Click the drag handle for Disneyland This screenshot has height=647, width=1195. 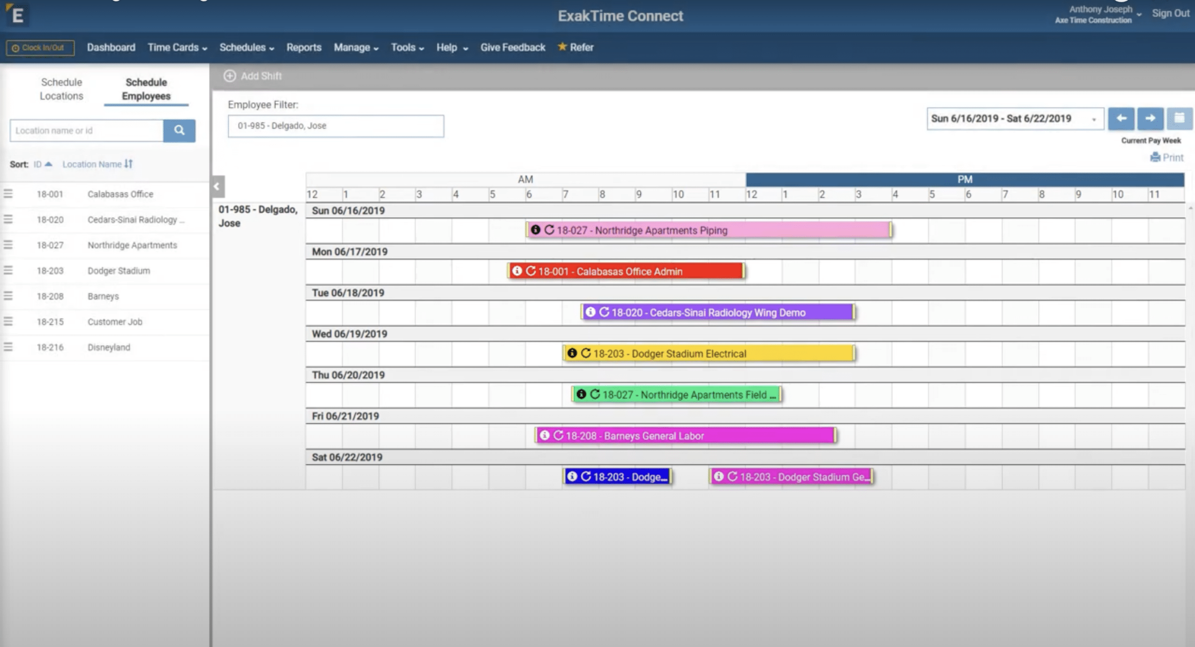8,347
